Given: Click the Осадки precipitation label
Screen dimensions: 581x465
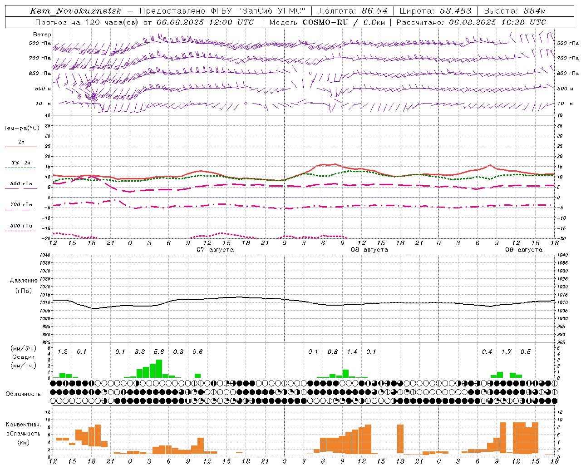Looking at the screenshot, I should pos(24,357).
